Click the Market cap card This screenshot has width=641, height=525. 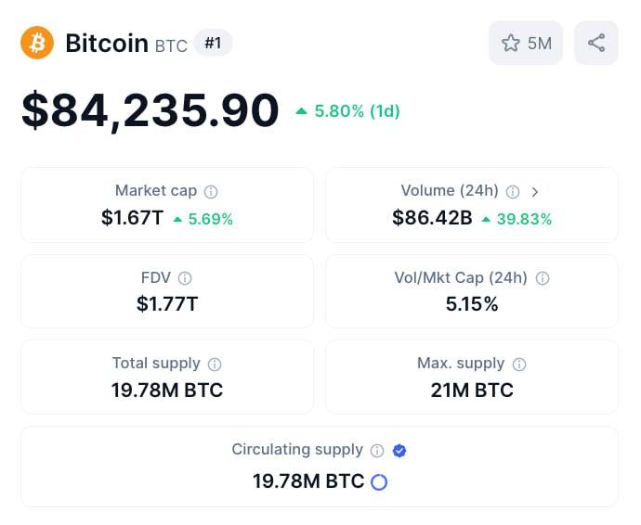pyautogui.click(x=167, y=205)
